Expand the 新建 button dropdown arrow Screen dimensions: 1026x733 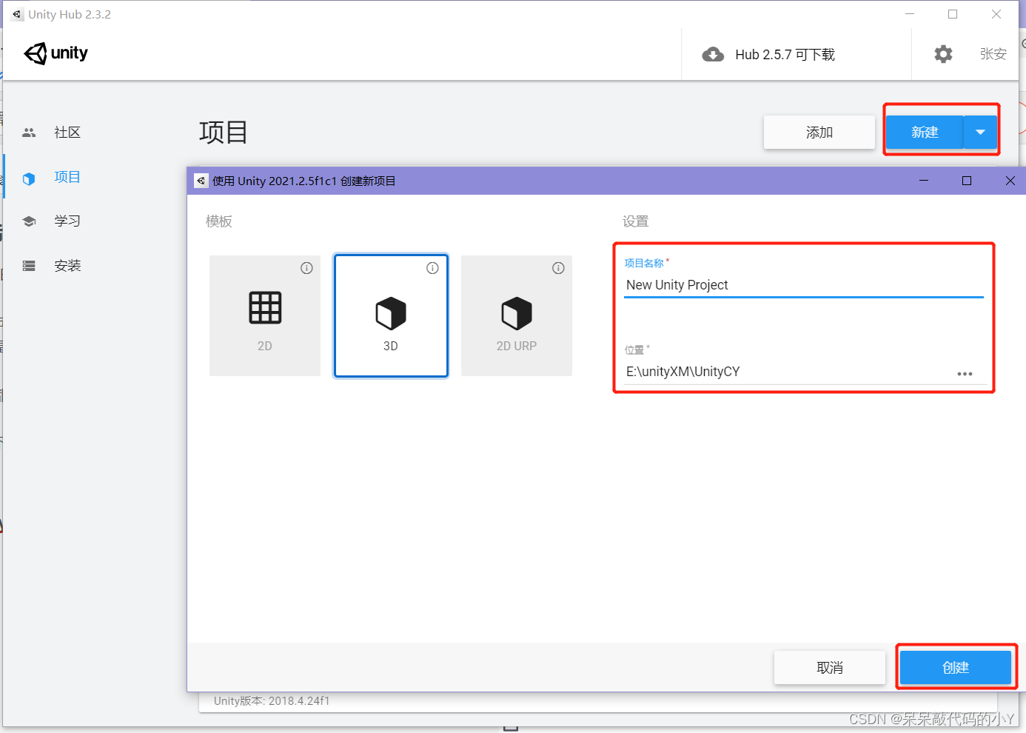(x=981, y=133)
